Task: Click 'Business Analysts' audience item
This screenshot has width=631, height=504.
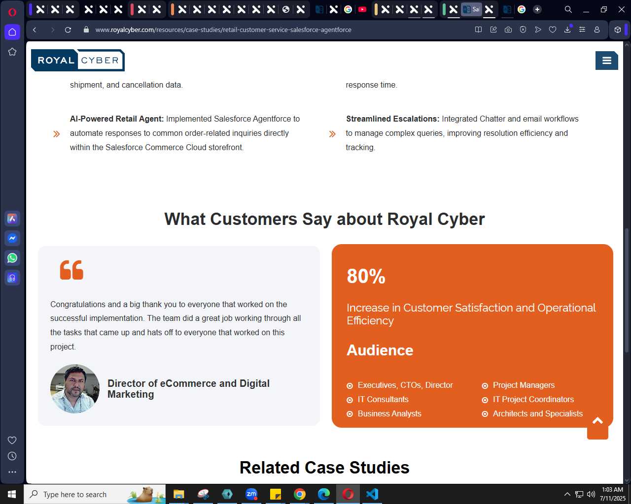Action: click(389, 413)
